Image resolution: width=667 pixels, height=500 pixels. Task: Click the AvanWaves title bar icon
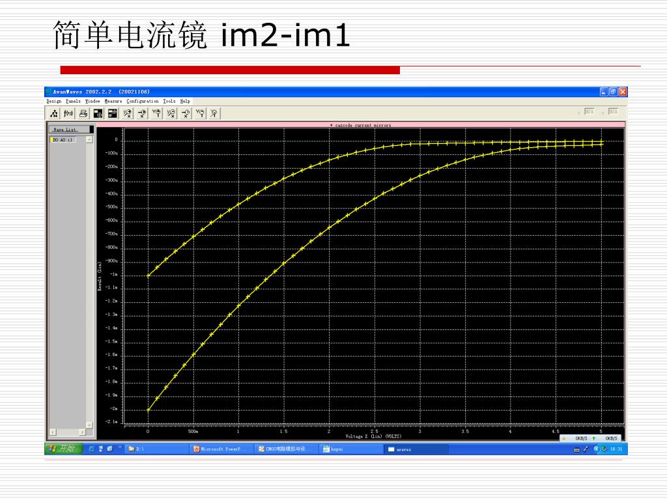(x=48, y=91)
